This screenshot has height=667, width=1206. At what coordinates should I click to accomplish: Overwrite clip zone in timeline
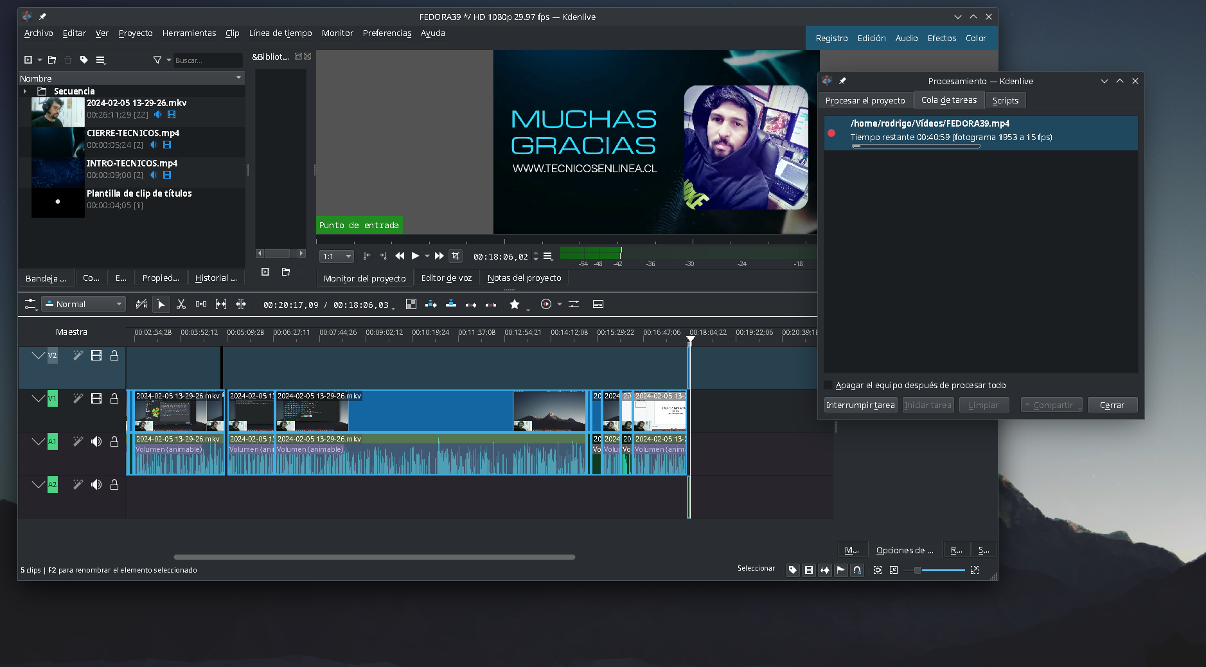coord(451,304)
